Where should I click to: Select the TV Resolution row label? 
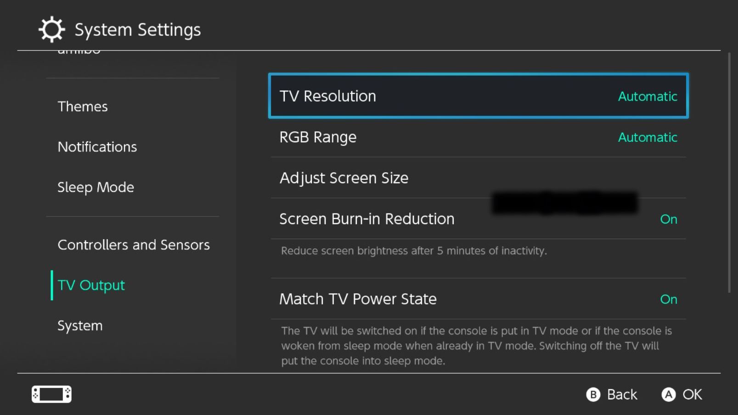click(328, 96)
